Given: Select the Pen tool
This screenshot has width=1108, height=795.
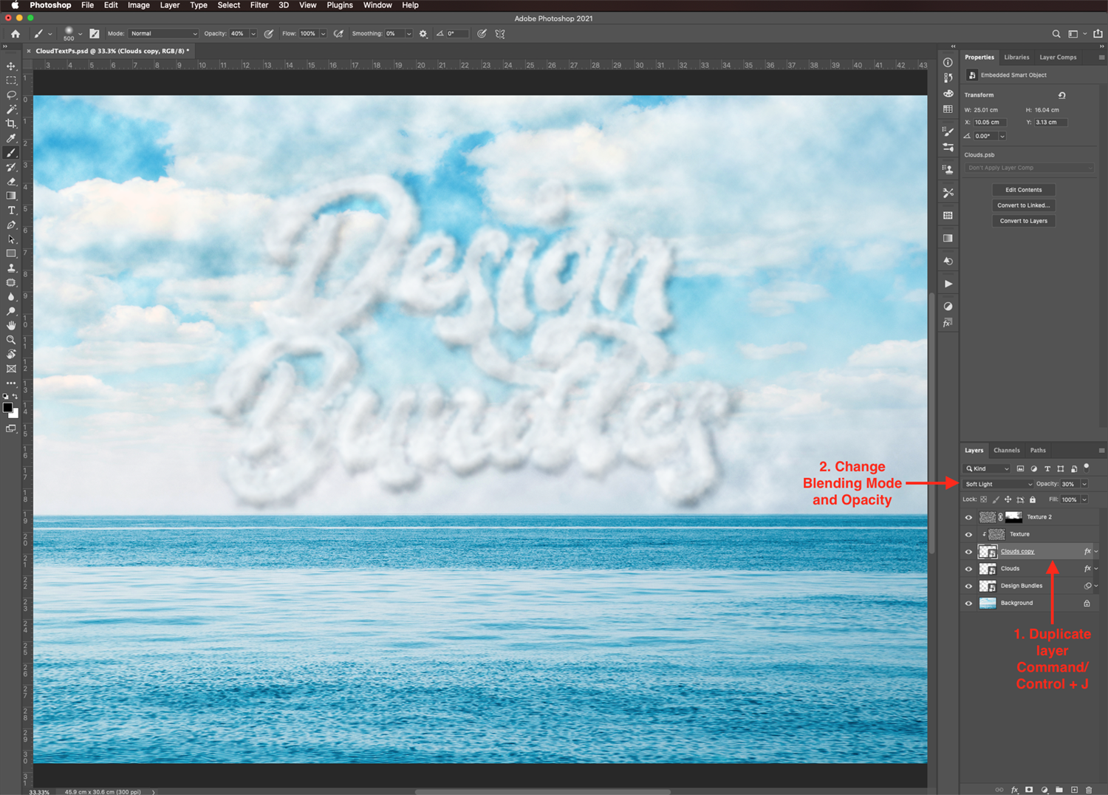Looking at the screenshot, I should [x=11, y=225].
